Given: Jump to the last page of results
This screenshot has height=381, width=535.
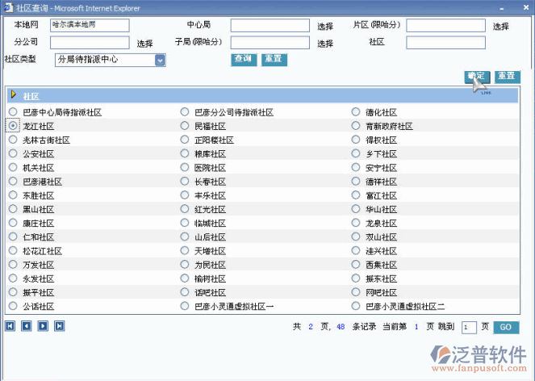Looking at the screenshot, I should point(59,326).
